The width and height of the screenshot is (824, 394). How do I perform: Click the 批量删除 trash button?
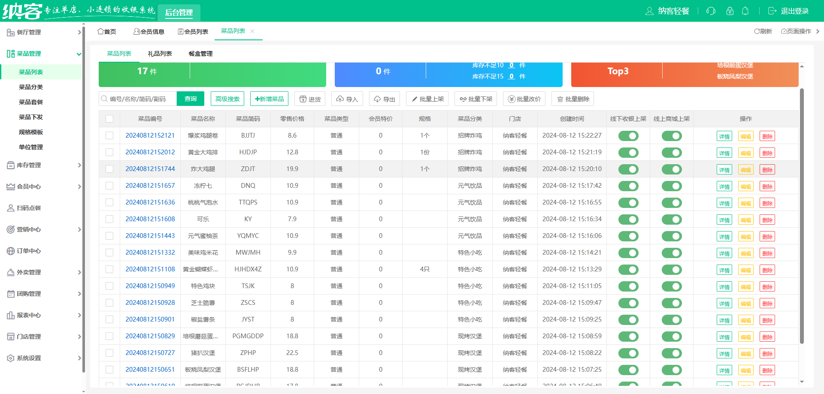pos(573,99)
